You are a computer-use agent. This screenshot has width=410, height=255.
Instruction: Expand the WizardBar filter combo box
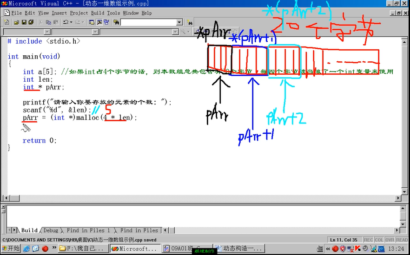tap(95, 32)
